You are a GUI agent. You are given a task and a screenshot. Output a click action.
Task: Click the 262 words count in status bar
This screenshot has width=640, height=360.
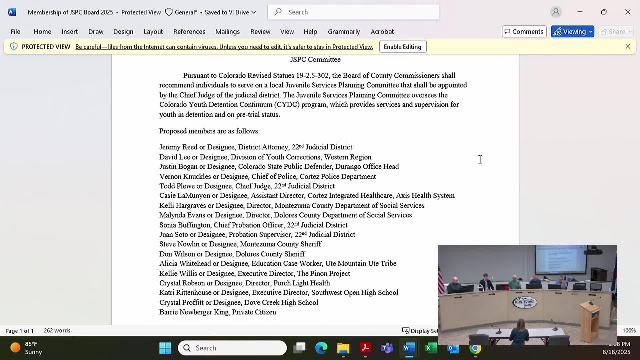click(57, 330)
